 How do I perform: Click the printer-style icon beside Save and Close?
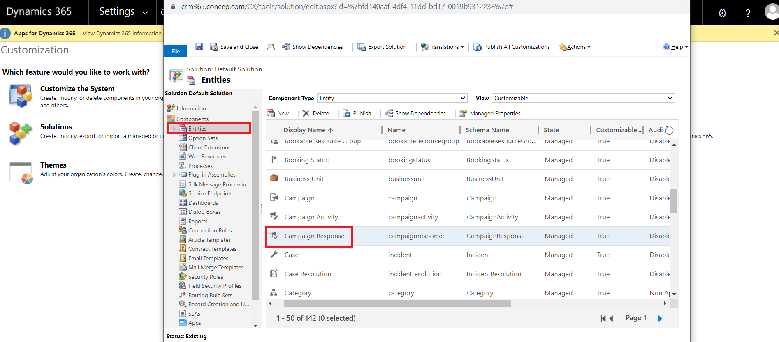click(271, 47)
